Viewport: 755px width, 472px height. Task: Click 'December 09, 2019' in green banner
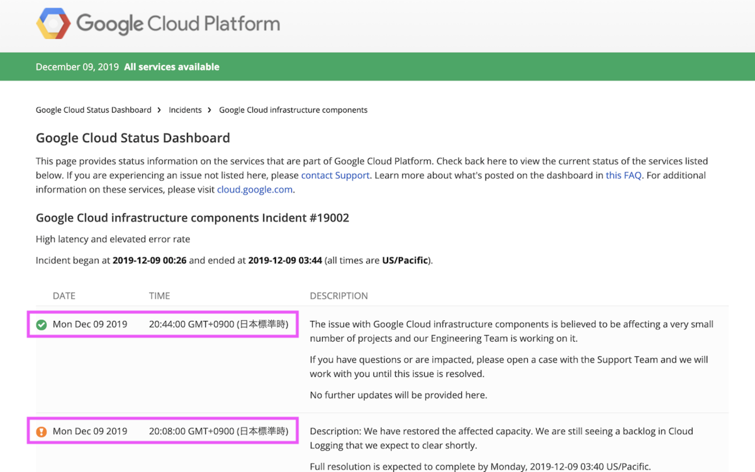77,67
